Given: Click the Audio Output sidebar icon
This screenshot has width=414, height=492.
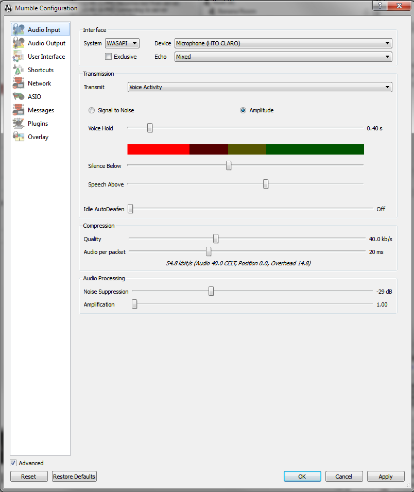Looking at the screenshot, I should (19, 43).
